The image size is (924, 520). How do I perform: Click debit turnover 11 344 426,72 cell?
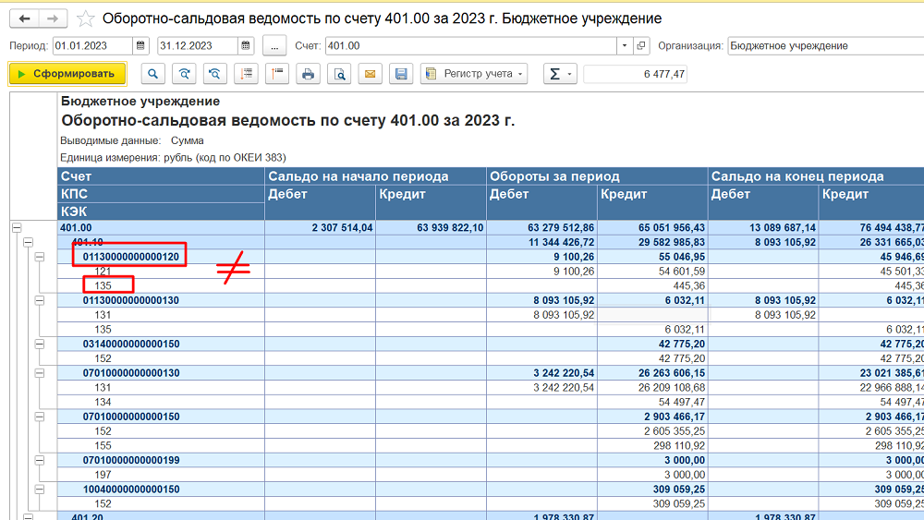[541, 242]
